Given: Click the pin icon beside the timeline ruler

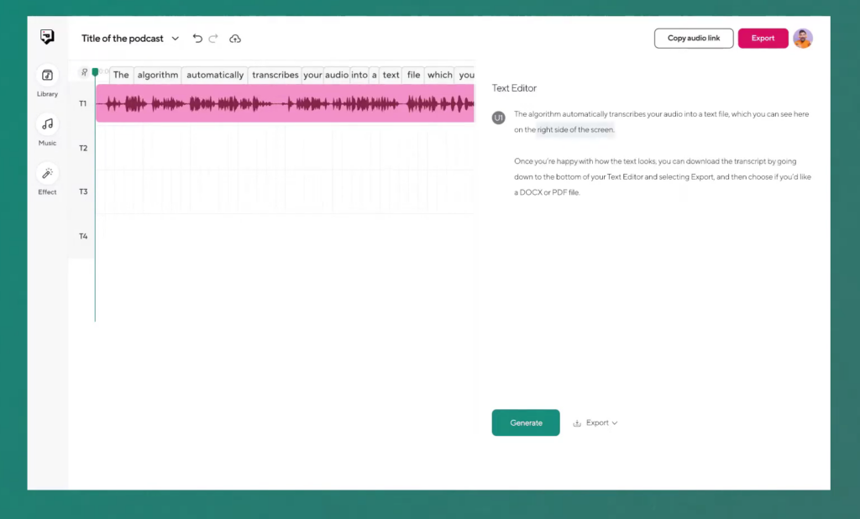Looking at the screenshot, I should click(84, 72).
